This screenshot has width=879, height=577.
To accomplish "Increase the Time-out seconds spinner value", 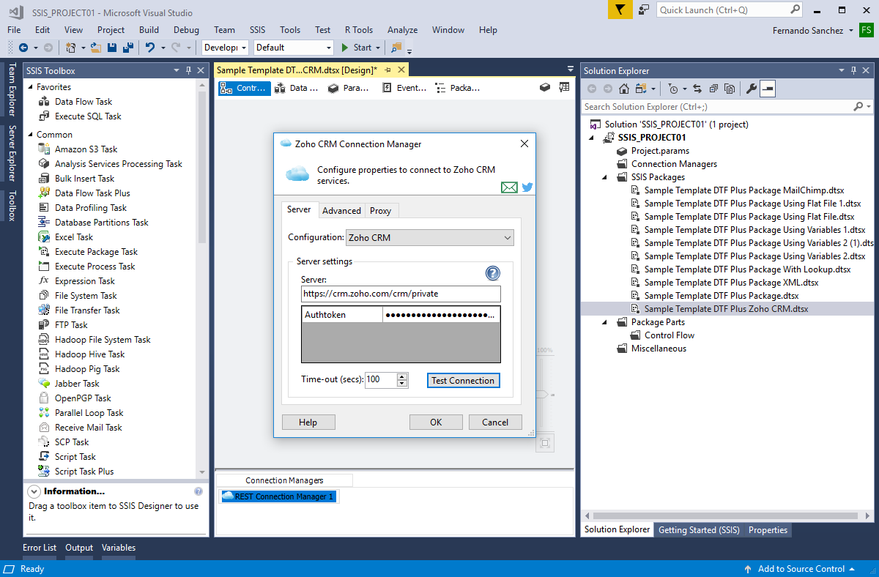I will tap(401, 376).
